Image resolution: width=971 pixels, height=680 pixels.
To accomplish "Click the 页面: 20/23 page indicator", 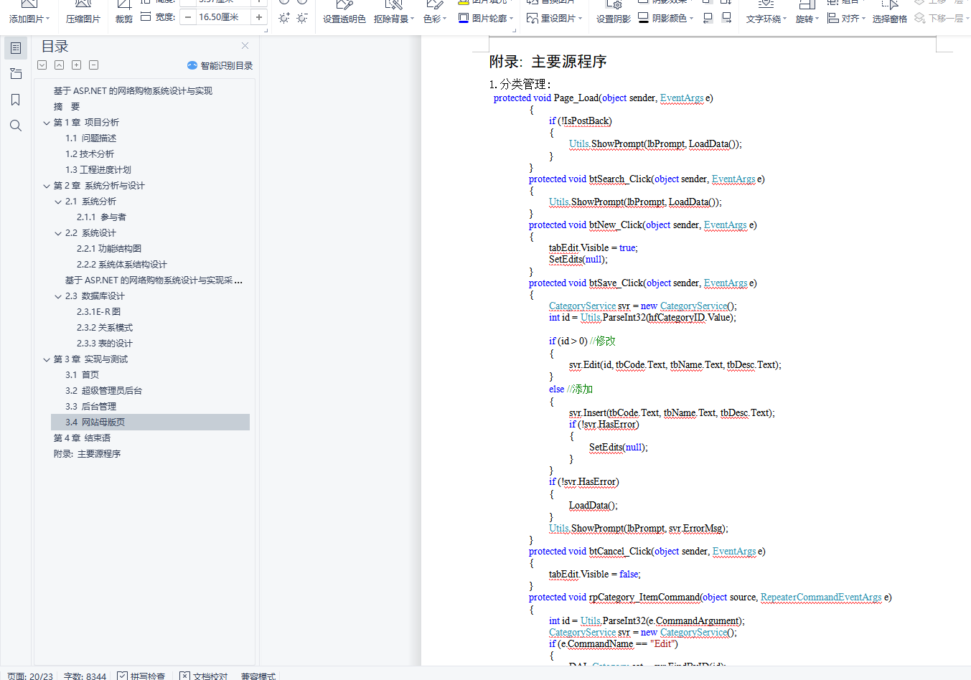I will click(x=30, y=676).
